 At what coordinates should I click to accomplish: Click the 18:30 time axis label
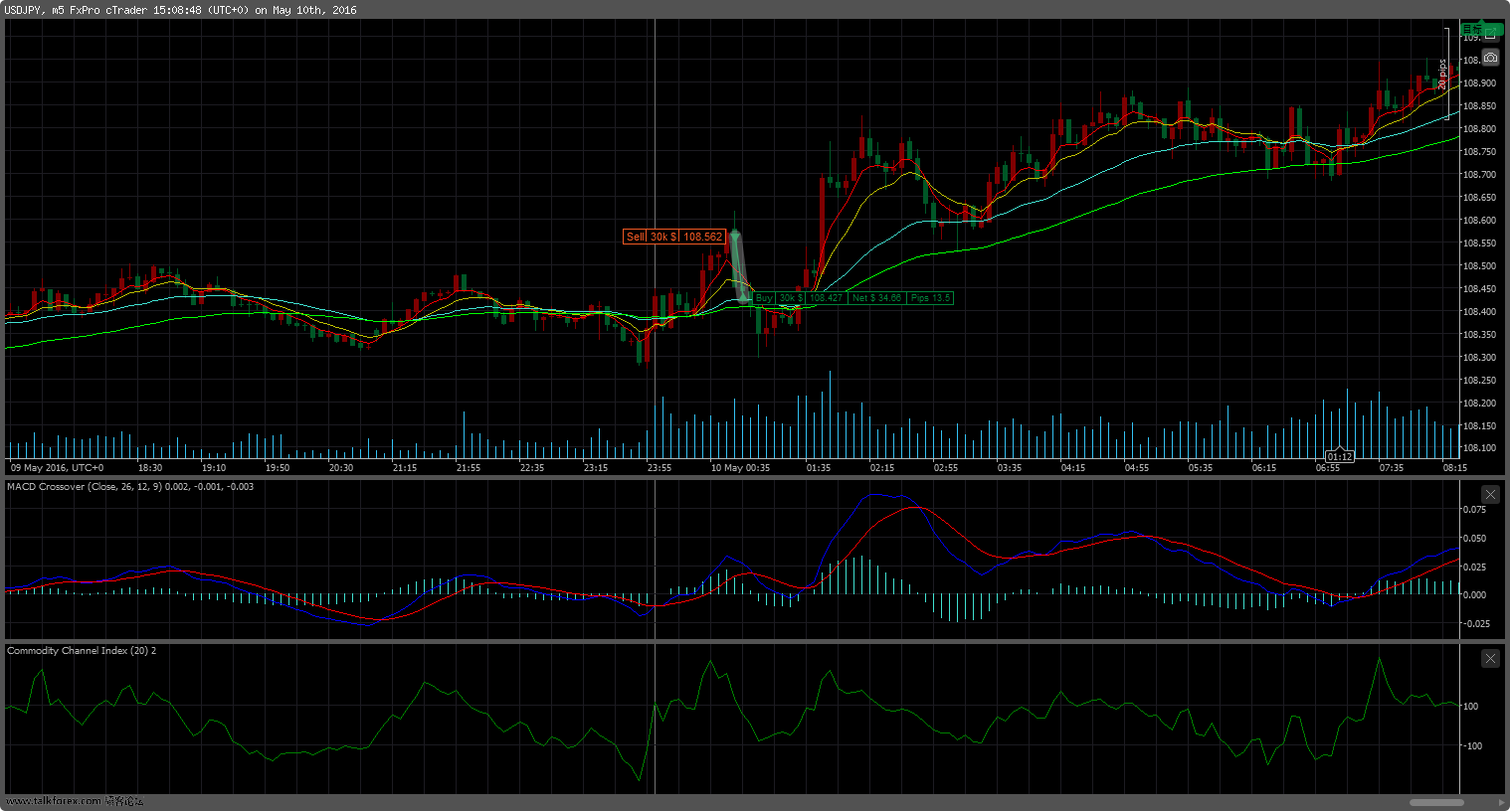[149, 467]
